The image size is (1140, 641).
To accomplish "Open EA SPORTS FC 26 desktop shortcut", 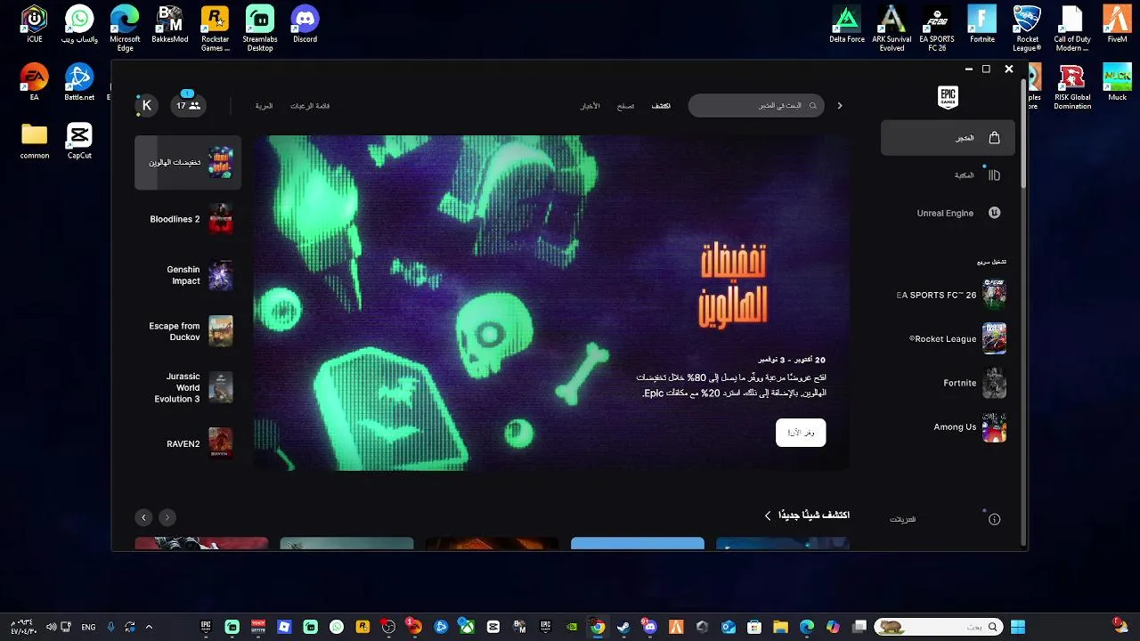I will pyautogui.click(x=937, y=28).
